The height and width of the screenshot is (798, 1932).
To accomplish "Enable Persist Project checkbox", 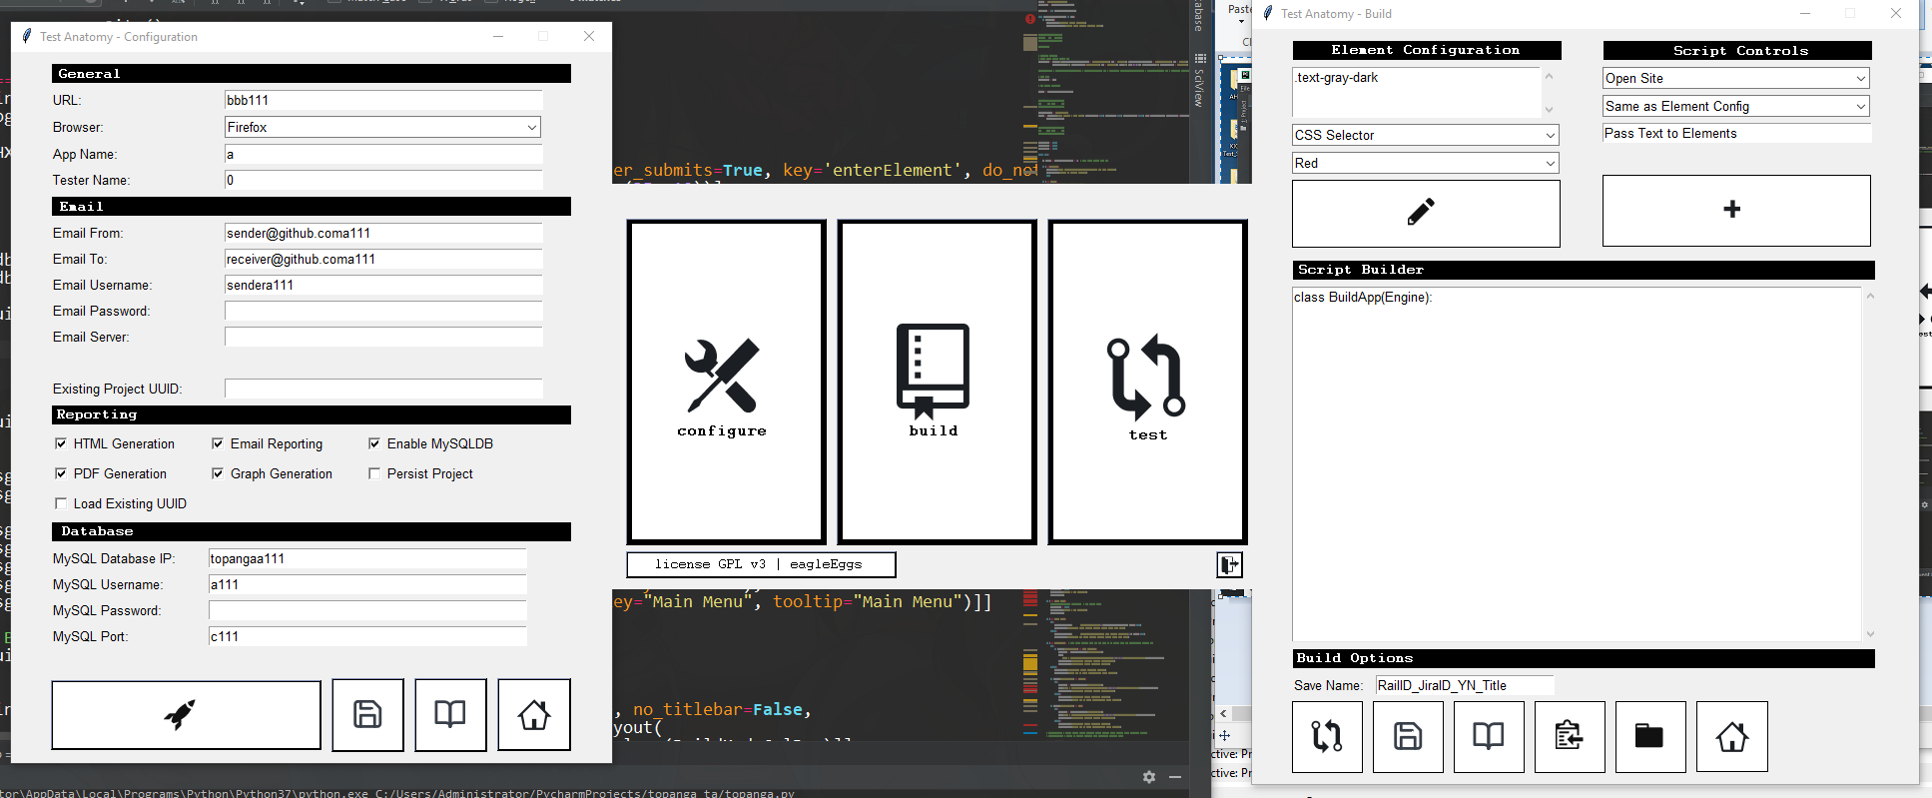I will point(374,473).
